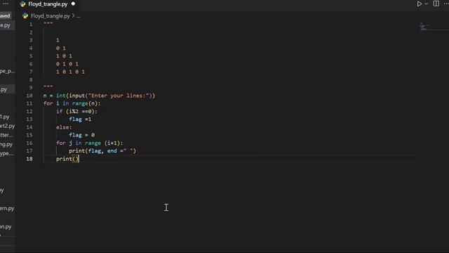Viewport: 449px width, 253px height.
Task: Click the 'else:' keyword on line 14
Action: pyautogui.click(x=64, y=127)
